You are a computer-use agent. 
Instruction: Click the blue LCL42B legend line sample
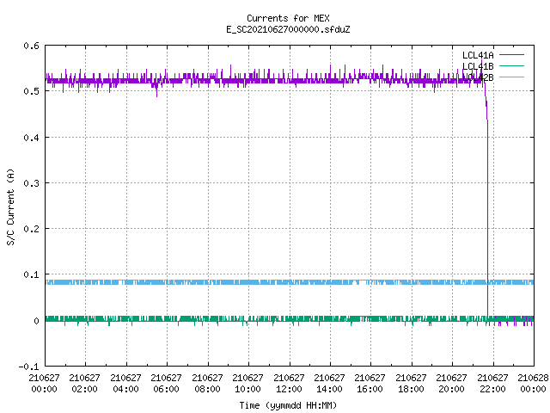[511, 77]
